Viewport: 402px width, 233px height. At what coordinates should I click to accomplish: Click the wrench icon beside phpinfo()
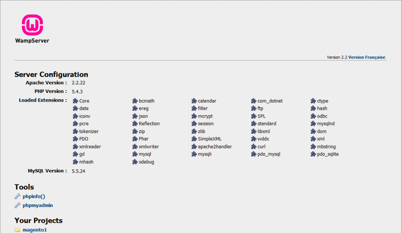point(17,197)
